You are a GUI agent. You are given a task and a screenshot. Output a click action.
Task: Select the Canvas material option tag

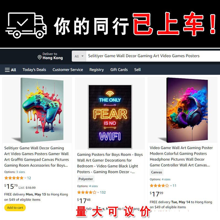pos(156,172)
